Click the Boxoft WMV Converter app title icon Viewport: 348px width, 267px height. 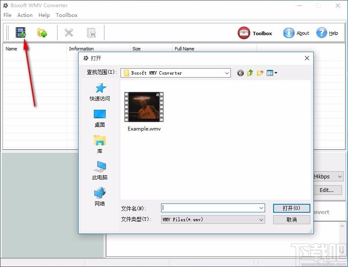point(5,6)
